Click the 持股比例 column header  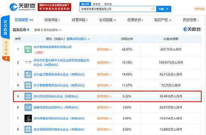127,39
